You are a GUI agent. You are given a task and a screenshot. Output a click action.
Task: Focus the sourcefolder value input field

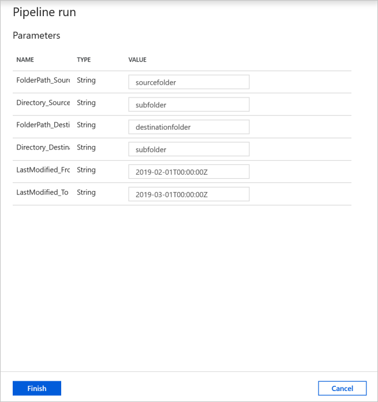coord(189,82)
